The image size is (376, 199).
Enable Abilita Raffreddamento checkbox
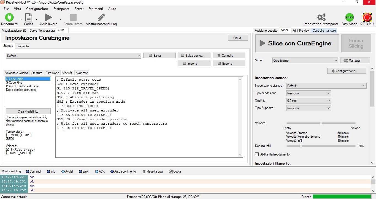257,154
